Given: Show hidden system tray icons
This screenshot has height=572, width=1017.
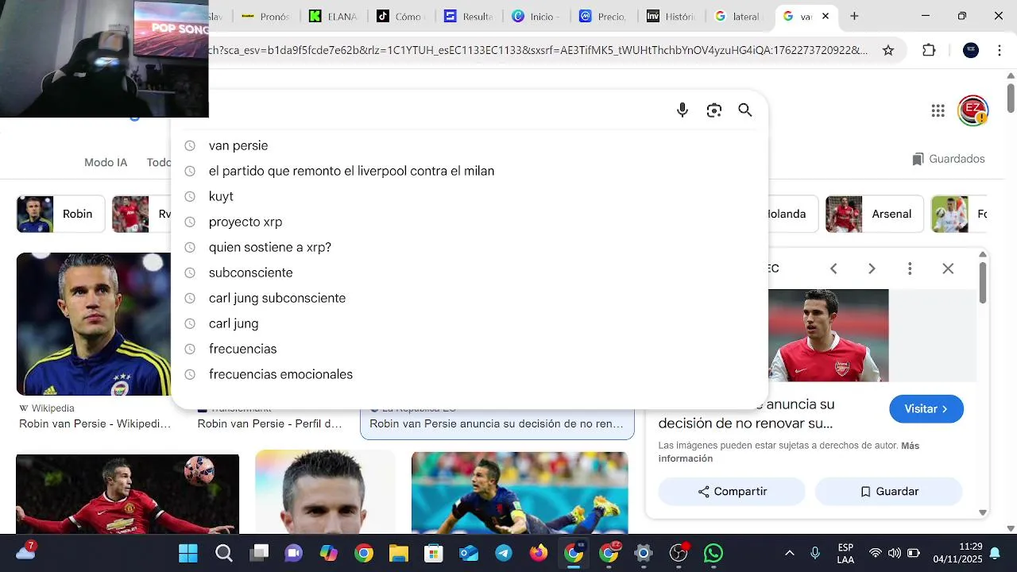Looking at the screenshot, I should coord(789,553).
